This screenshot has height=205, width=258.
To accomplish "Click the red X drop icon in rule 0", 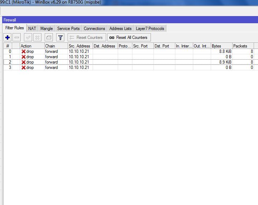I will [24, 51].
